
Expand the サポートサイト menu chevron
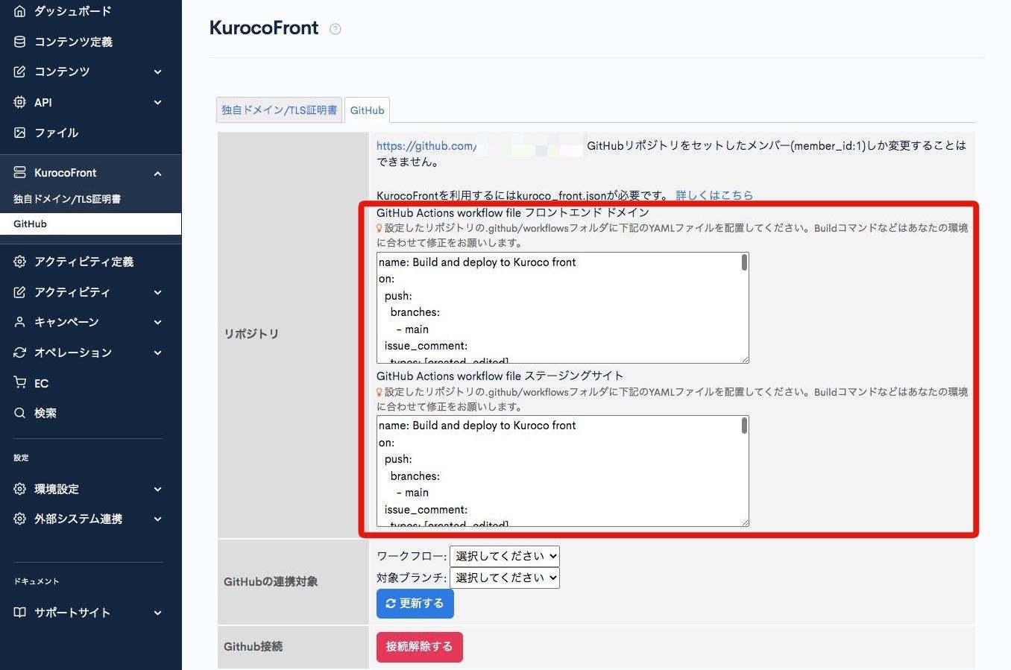157,613
